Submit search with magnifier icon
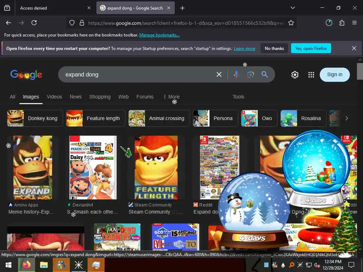Viewport: 363px width, 272px height. pyautogui.click(x=264, y=74)
